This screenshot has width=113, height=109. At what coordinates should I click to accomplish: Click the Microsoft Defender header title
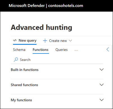tap(46, 6)
